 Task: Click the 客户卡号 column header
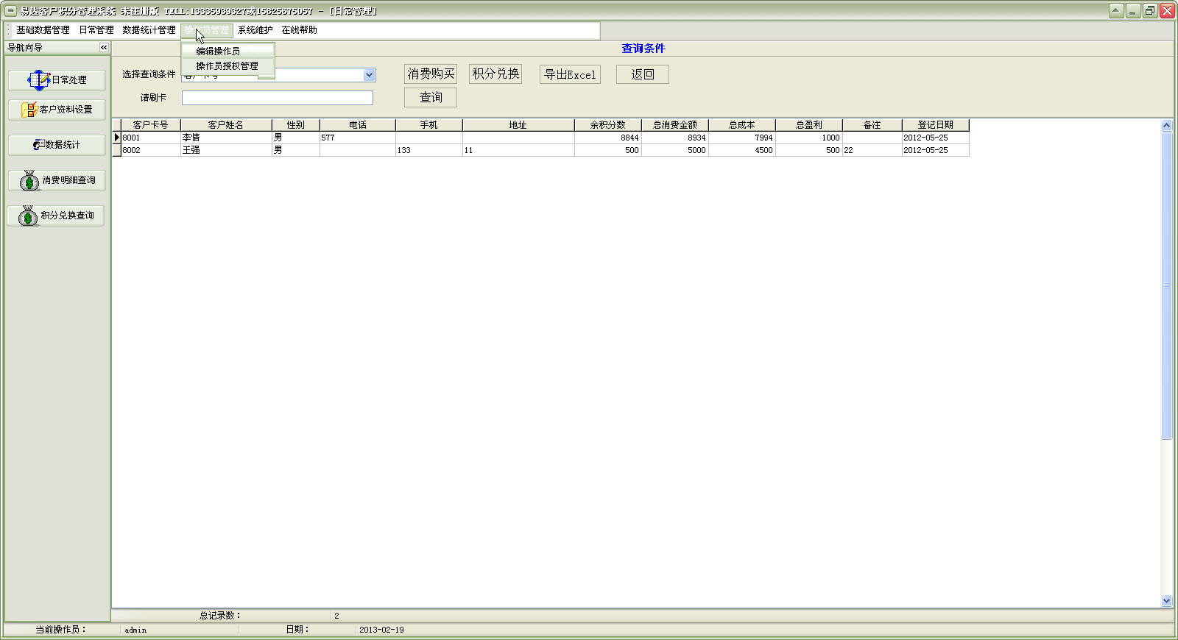(x=150, y=125)
